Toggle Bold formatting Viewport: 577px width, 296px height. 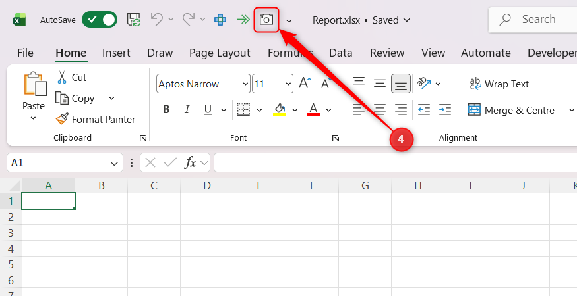(x=166, y=109)
